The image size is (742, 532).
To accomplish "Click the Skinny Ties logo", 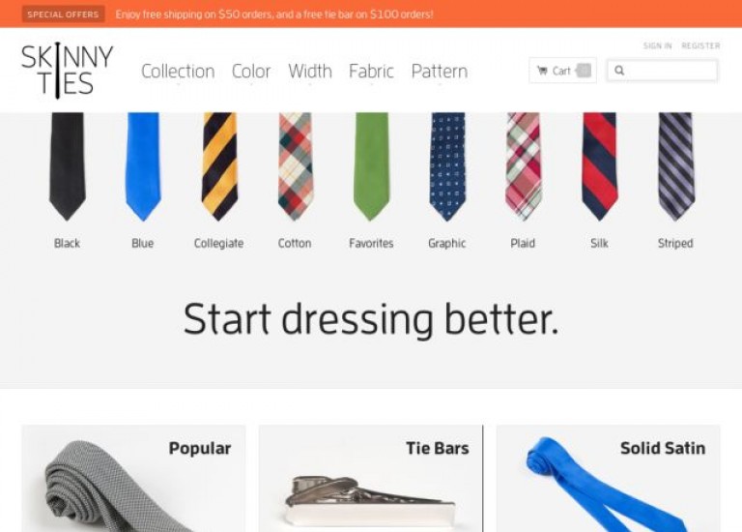I will (68, 71).
